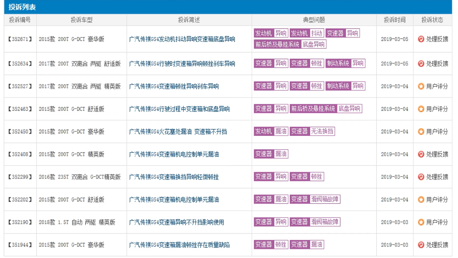The width and height of the screenshot is (458, 258).
Task: Click red status icon for complaint 351944
Action: pos(421,245)
